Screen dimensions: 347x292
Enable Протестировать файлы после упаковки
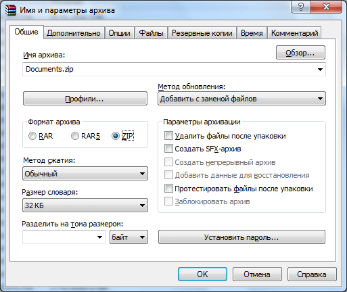[168, 189]
